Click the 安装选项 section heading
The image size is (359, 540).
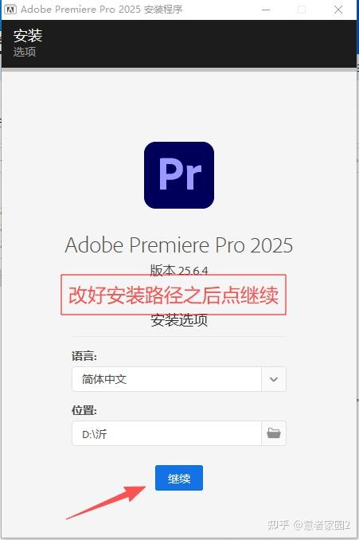click(179, 320)
